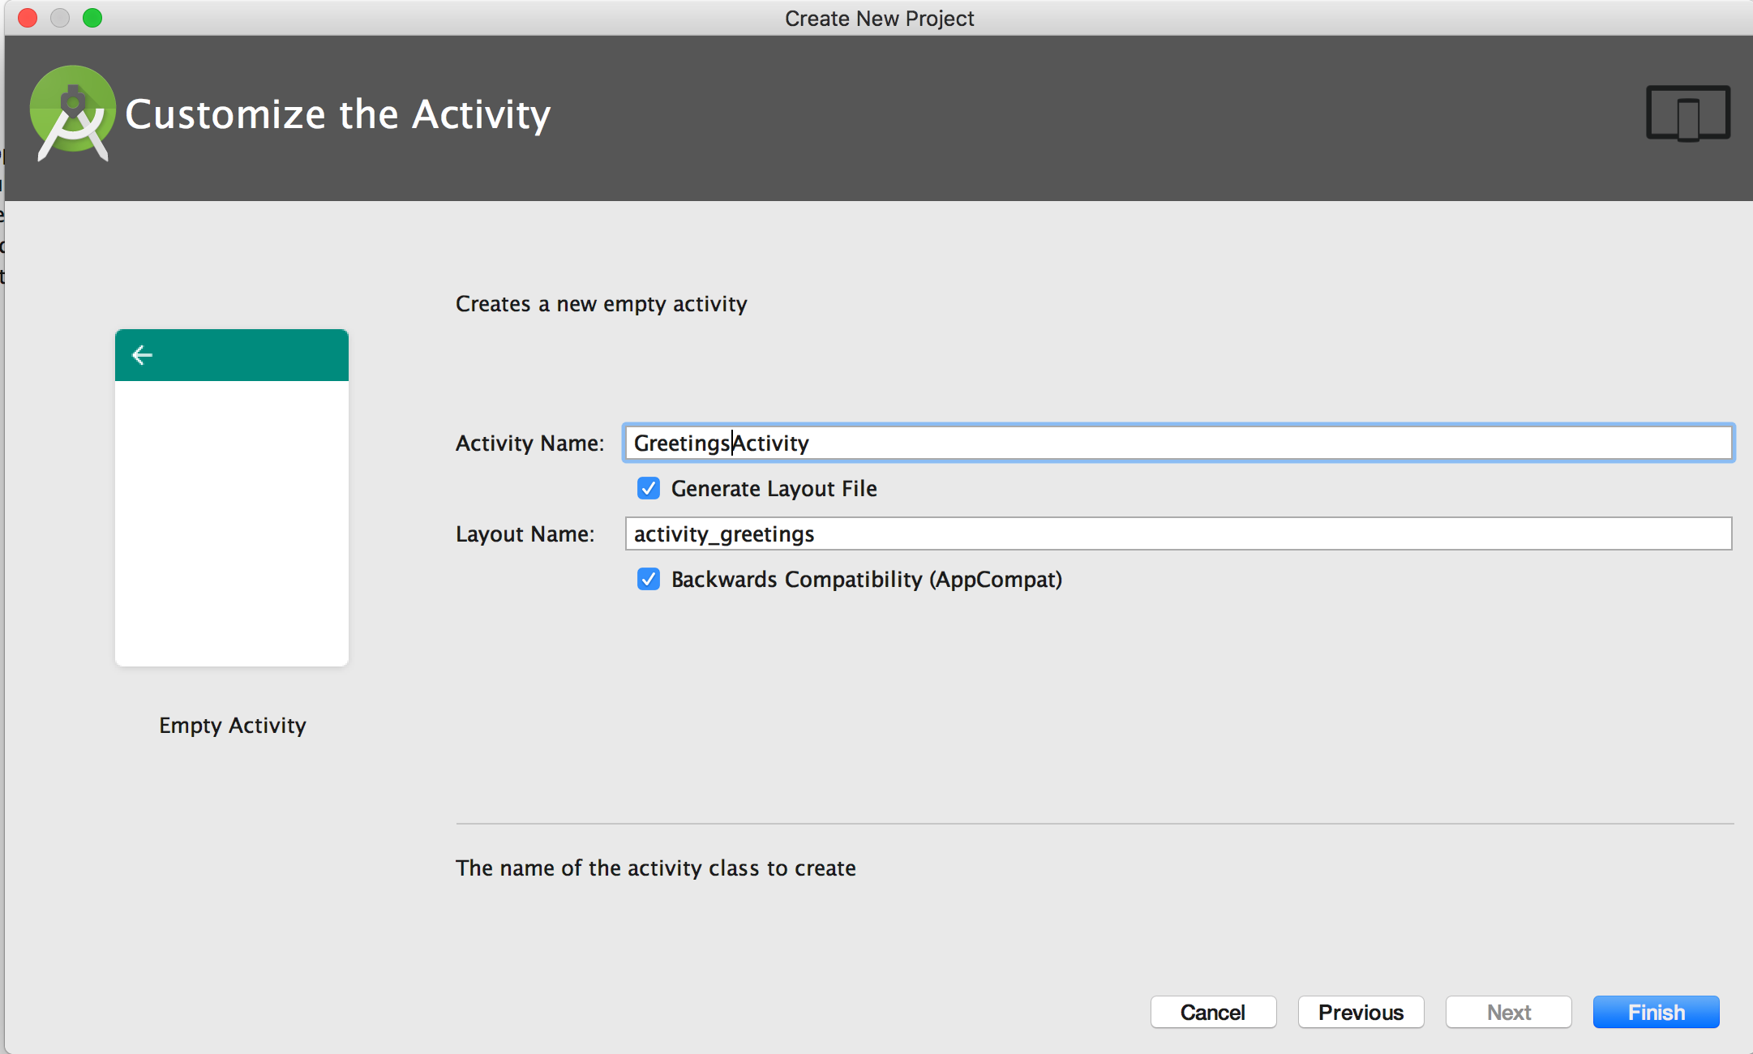1753x1054 pixels.
Task: Toggle Backwards Compatibility AppCompat checkbox
Action: coord(647,580)
